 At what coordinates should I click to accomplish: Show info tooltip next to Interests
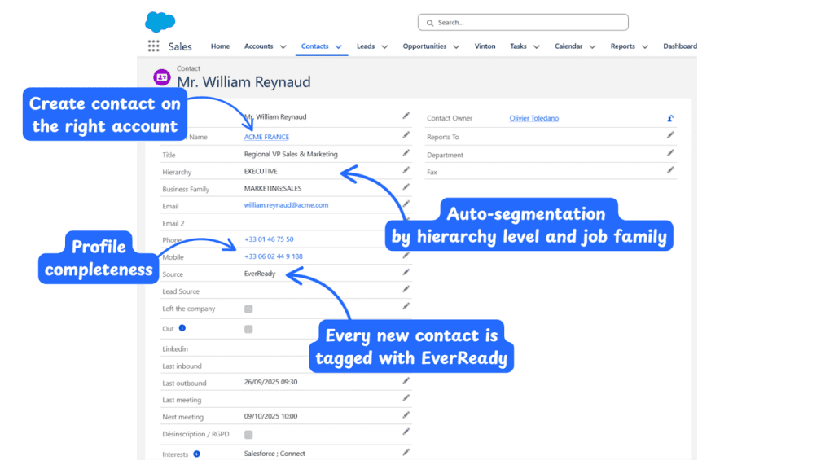[x=197, y=454]
